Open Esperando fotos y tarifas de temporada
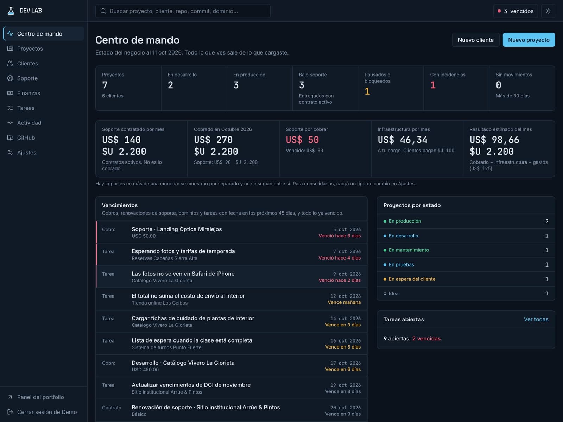The height and width of the screenshot is (422, 563). (231, 255)
